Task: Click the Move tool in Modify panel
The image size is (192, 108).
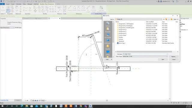Action: tap(35, 11)
